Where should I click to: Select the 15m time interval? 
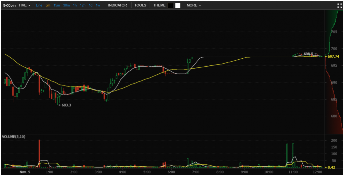click(57, 5)
